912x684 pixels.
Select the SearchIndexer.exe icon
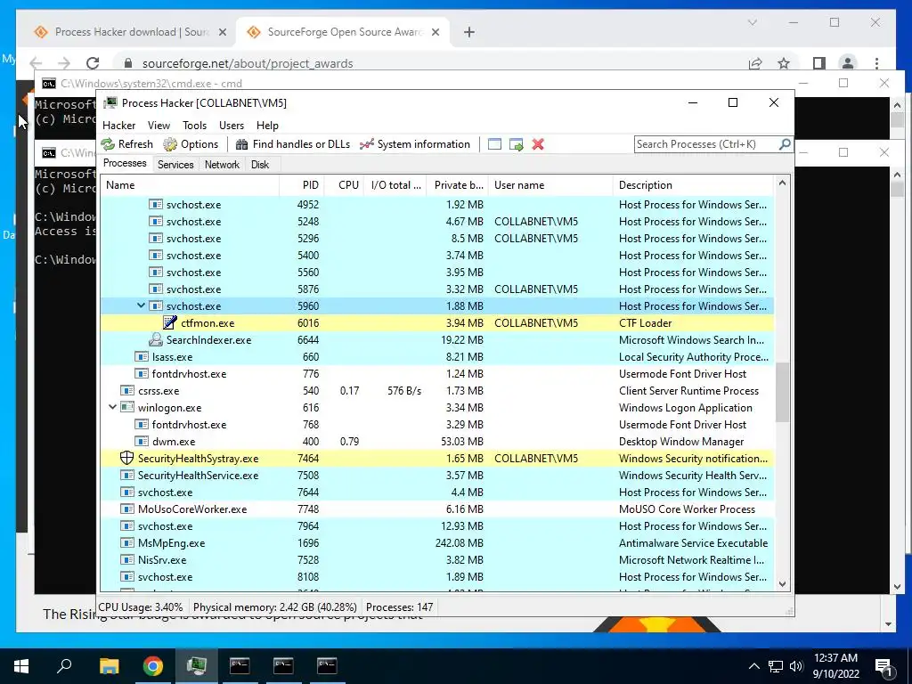point(155,339)
